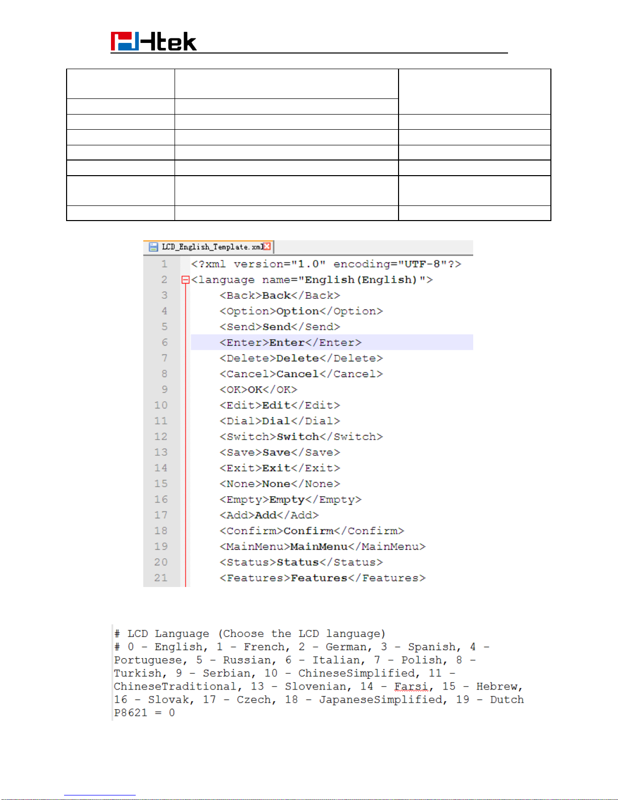Click the <Option>Option</Option> line
The width and height of the screenshot is (618, 800).
(301, 311)
